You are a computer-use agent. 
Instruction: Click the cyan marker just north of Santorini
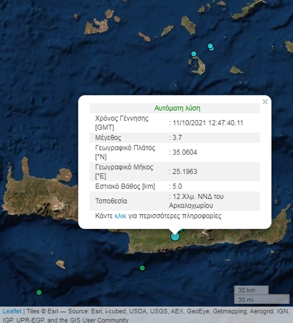coord(194,54)
